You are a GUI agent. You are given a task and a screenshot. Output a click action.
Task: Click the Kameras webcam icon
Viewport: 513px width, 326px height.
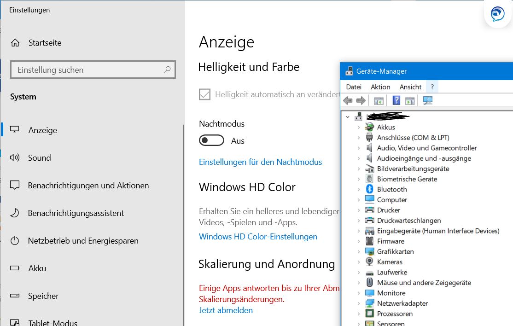(369, 262)
